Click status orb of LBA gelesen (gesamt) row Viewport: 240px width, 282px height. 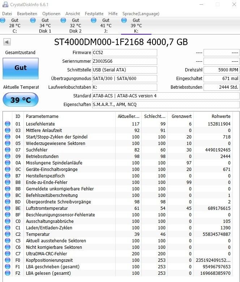8,273
